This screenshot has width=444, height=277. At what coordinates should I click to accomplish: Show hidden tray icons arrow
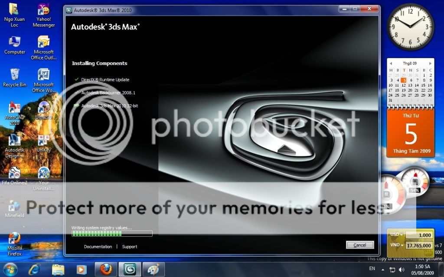pyautogui.click(x=383, y=270)
